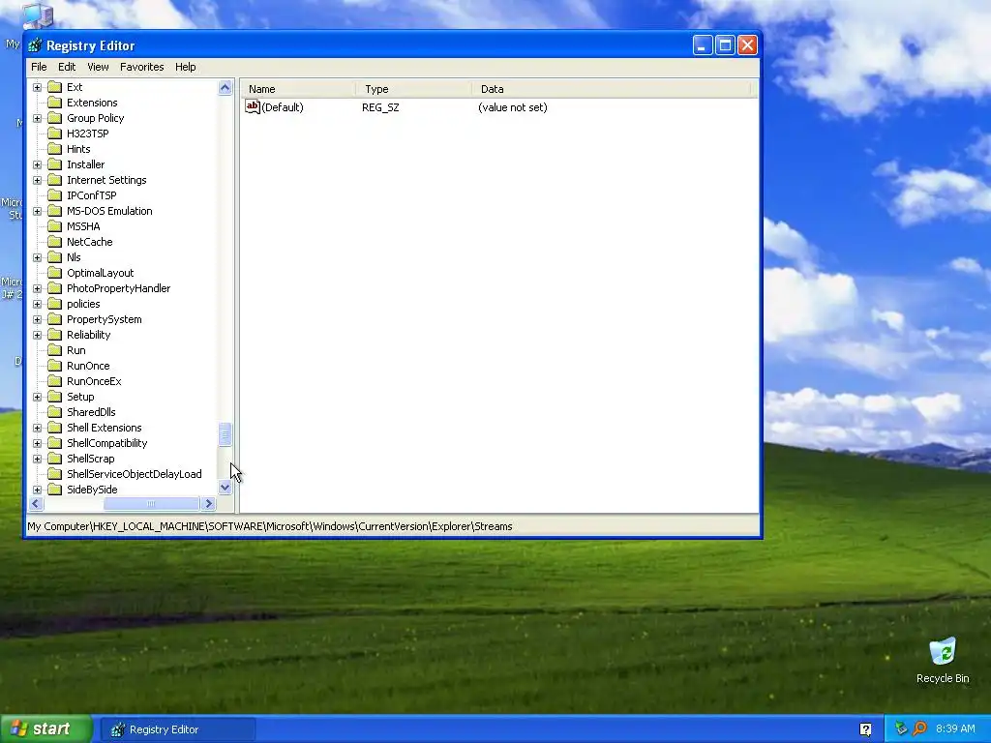Screen dimensions: 991x743
Task: Click the tree horizontal scrollbar thumb
Action: (151, 503)
